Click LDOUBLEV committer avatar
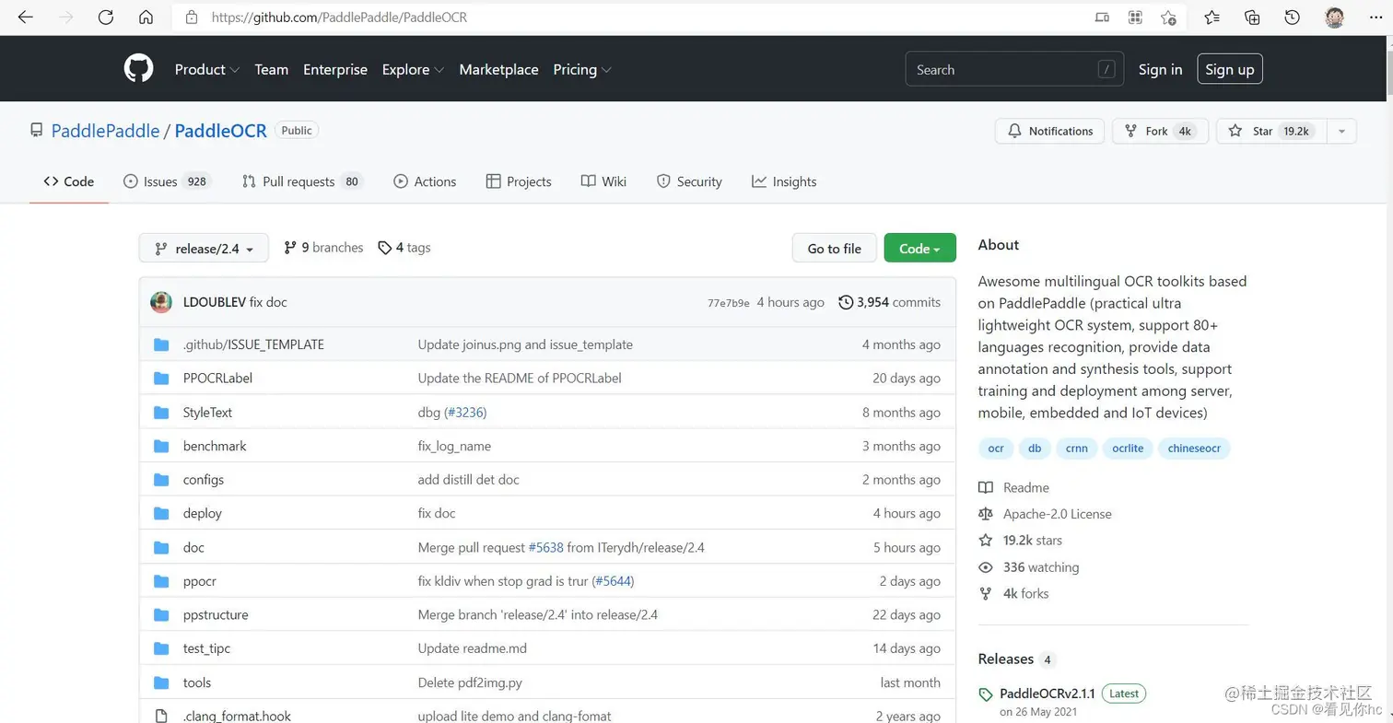 point(161,302)
